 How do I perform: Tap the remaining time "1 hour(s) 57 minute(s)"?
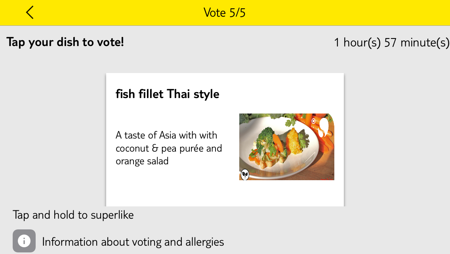(x=391, y=42)
